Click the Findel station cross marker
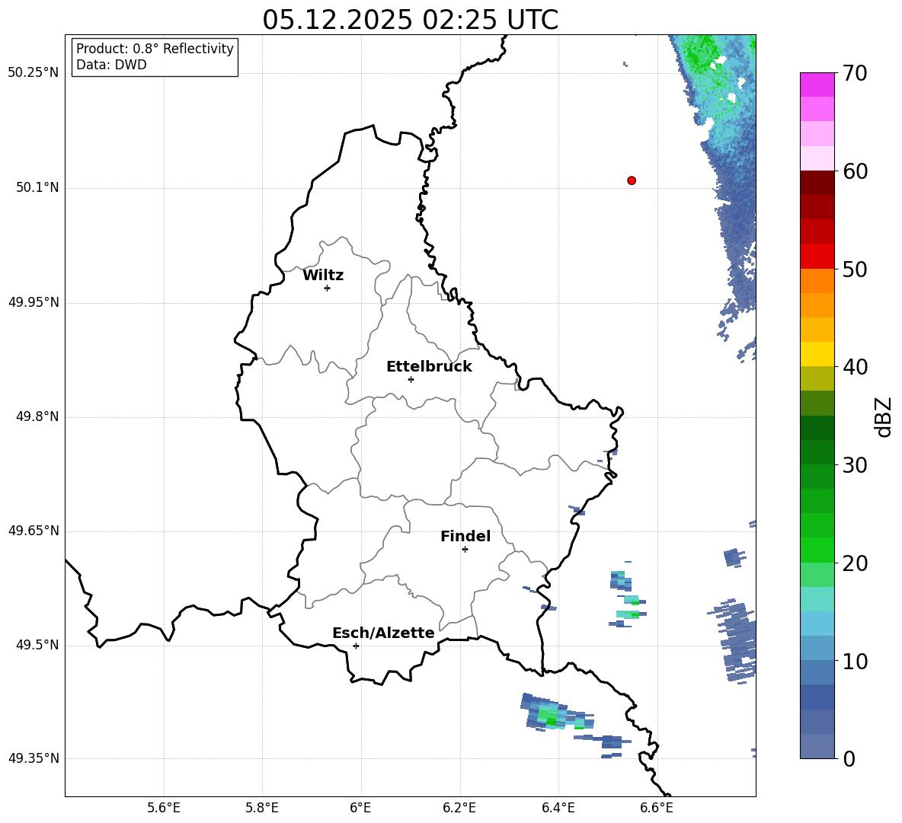902x823 pixels. click(465, 550)
